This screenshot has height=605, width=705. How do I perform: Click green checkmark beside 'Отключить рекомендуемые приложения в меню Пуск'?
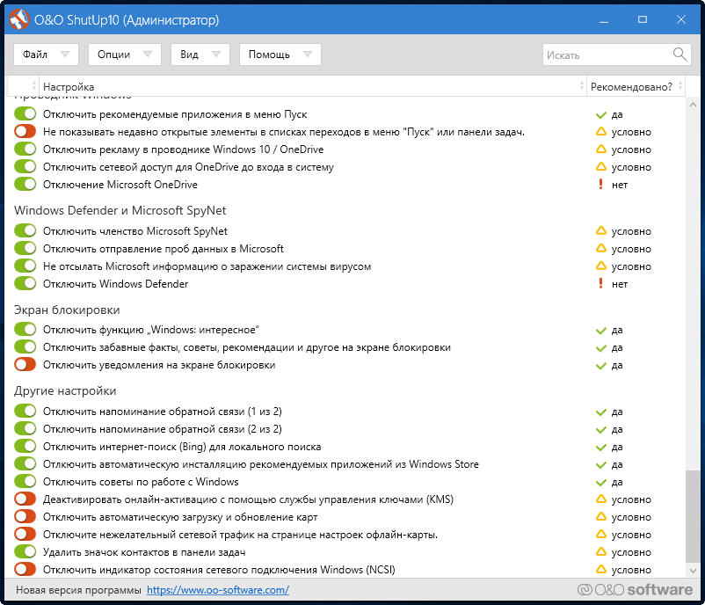click(x=600, y=114)
